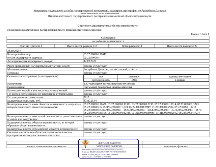Click the value '1.6. сооружения газохимического комплекса'
216x167 pixels.
tap(109, 84)
